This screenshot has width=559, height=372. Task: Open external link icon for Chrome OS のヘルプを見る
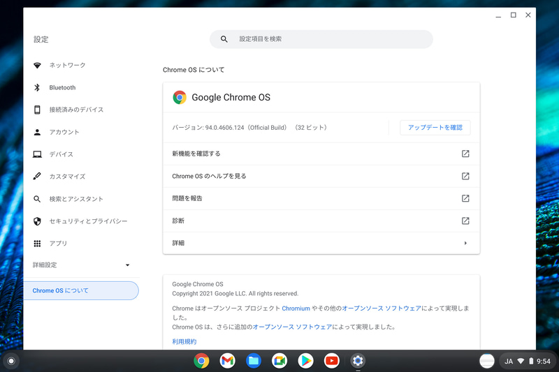coord(465,176)
